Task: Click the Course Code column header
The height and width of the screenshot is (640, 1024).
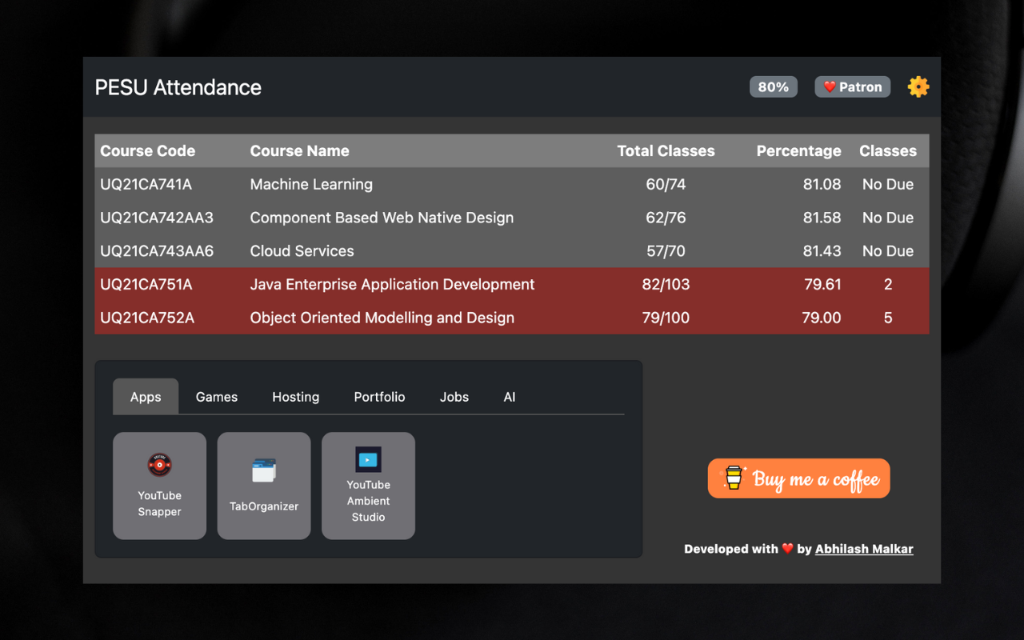Action: [147, 151]
